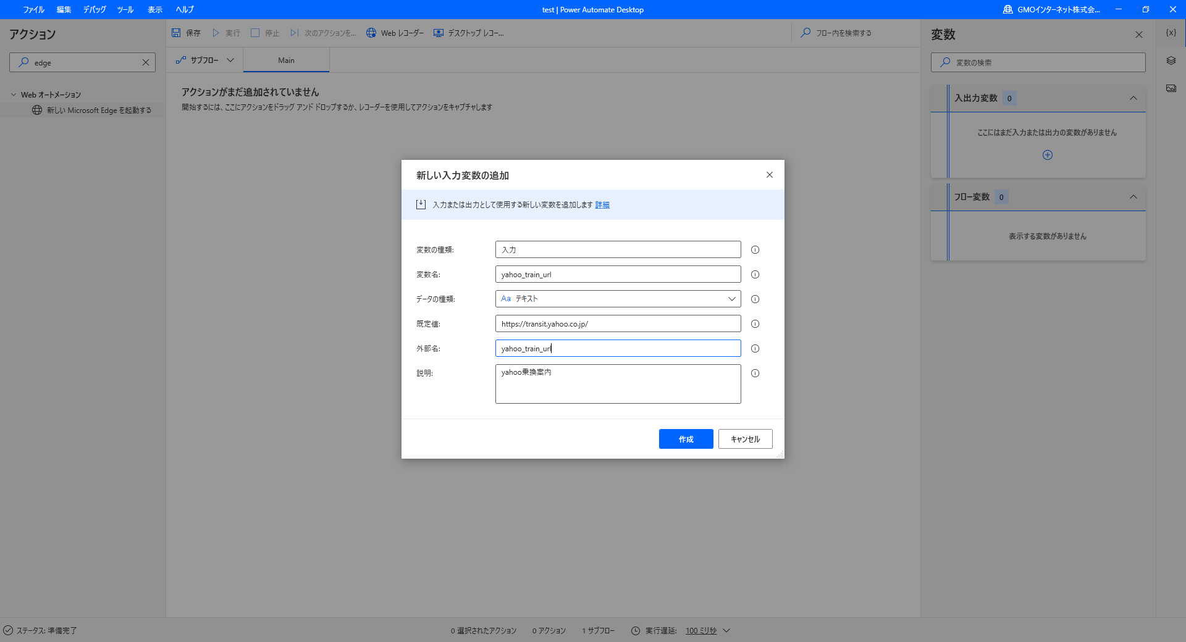This screenshot has height=642, width=1186.
Task: Click the GMO account organization icon
Action: 1008,9
